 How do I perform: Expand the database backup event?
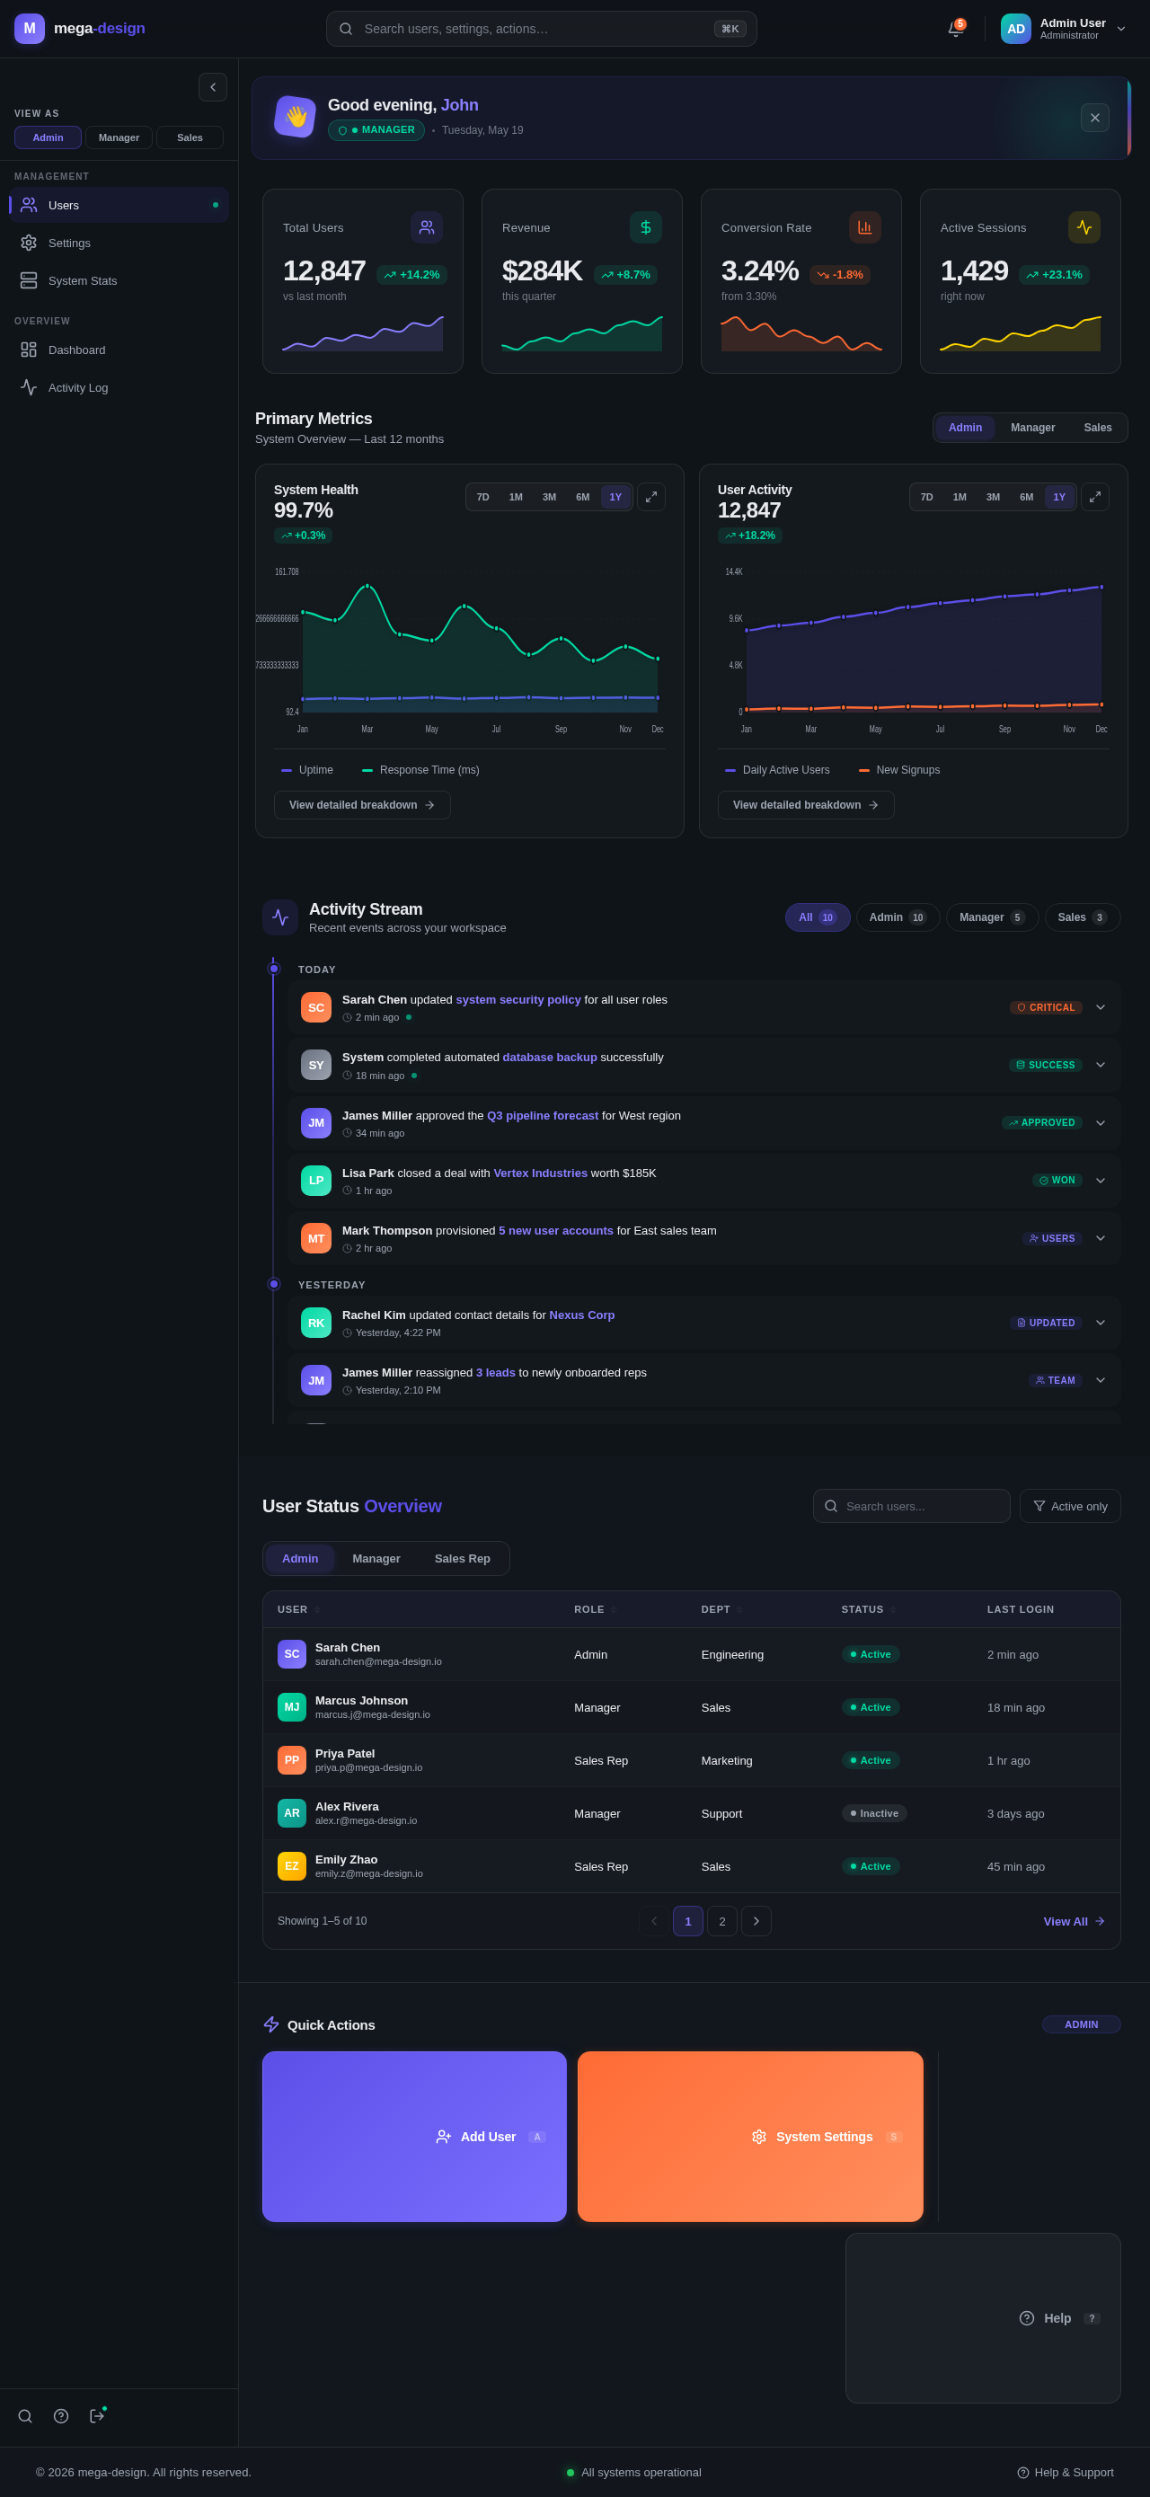[x=1101, y=1066]
